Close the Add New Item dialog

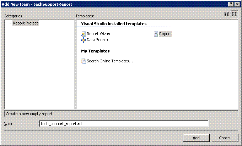coord(237,4)
